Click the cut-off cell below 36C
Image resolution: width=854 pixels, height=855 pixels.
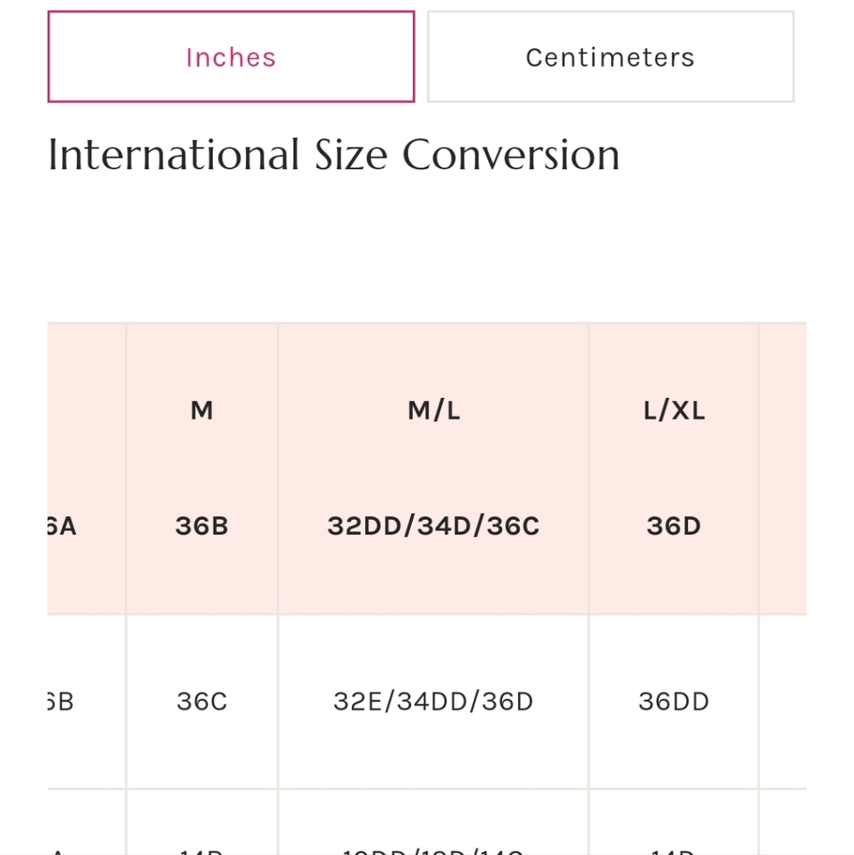(x=202, y=823)
